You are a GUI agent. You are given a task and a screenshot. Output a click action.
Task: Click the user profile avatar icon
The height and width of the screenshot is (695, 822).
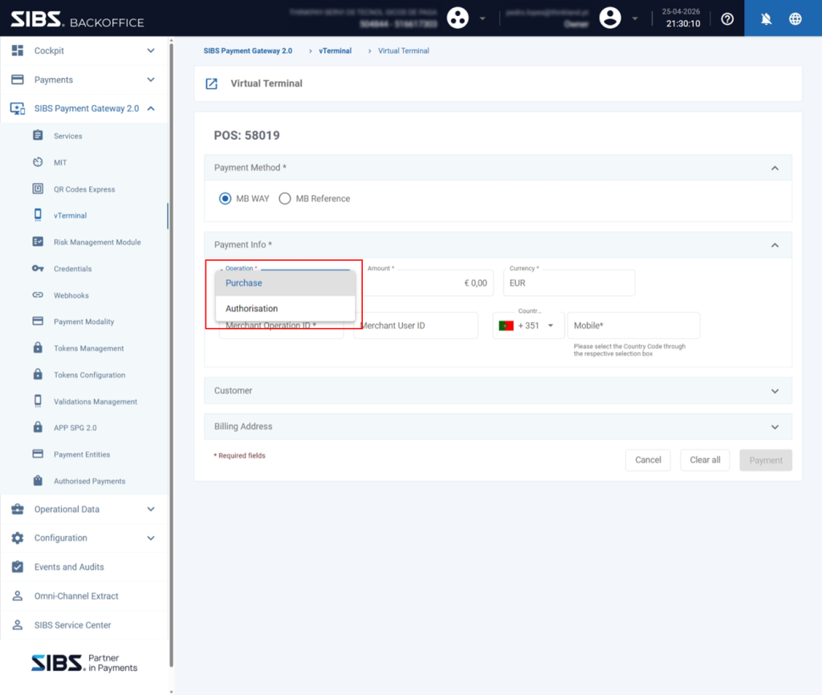click(x=610, y=18)
